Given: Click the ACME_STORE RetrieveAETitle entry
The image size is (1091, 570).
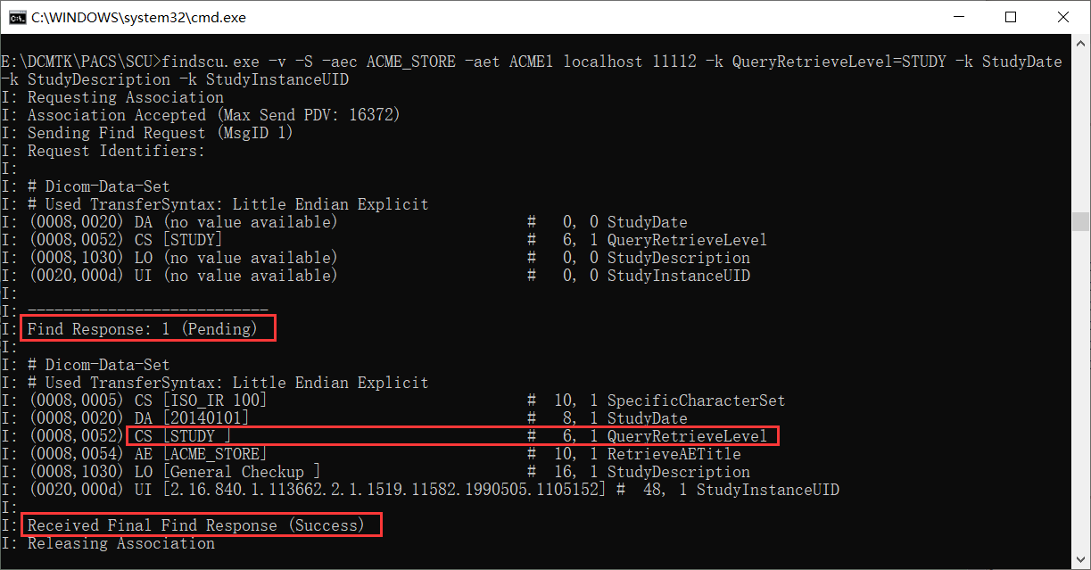Looking at the screenshot, I should 214,453.
